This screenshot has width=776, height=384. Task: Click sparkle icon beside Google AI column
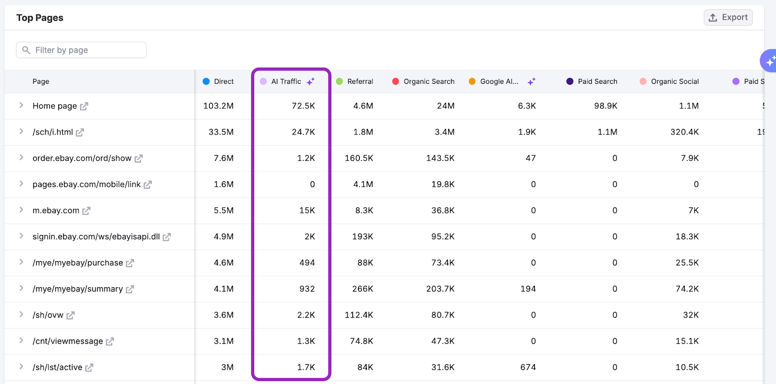(532, 81)
